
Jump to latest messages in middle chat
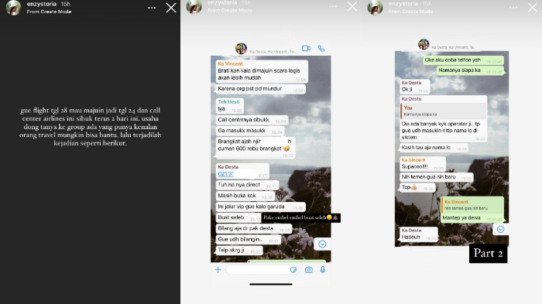point(322,244)
